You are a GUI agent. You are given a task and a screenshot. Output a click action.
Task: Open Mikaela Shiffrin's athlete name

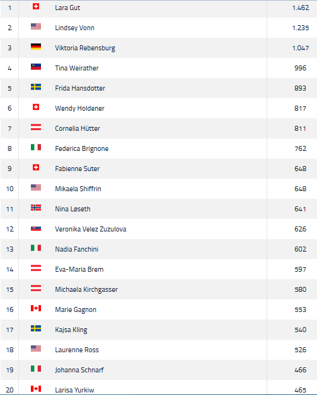[78, 189]
